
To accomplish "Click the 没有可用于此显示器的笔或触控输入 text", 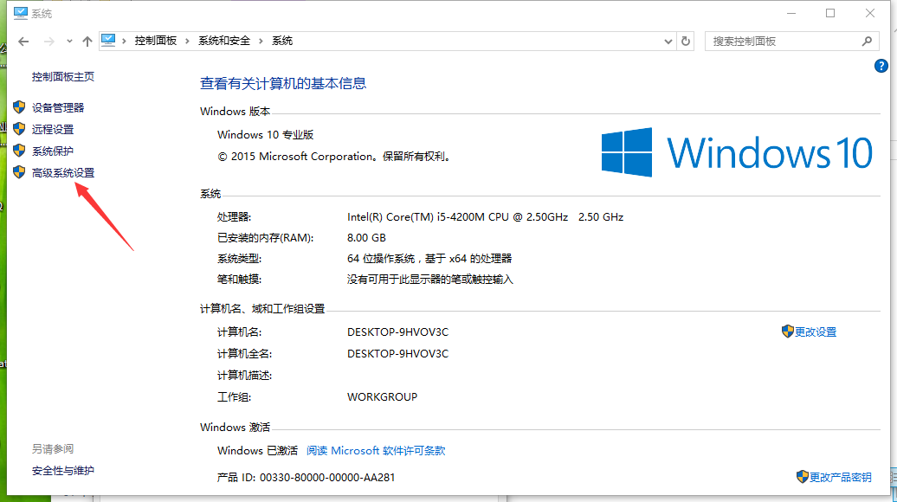I will (x=430, y=280).
